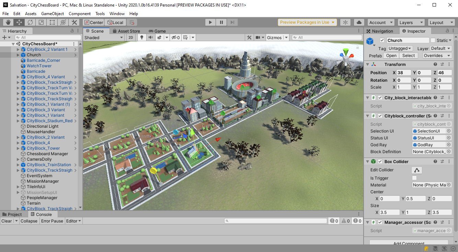Viewport: 458px width, 252px height.
Task: Click Edit Collider button icon
Action: 416,170
